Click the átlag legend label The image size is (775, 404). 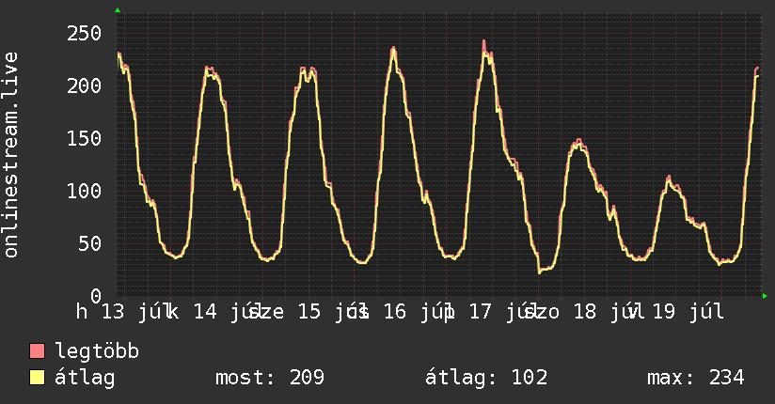pyautogui.click(x=85, y=378)
